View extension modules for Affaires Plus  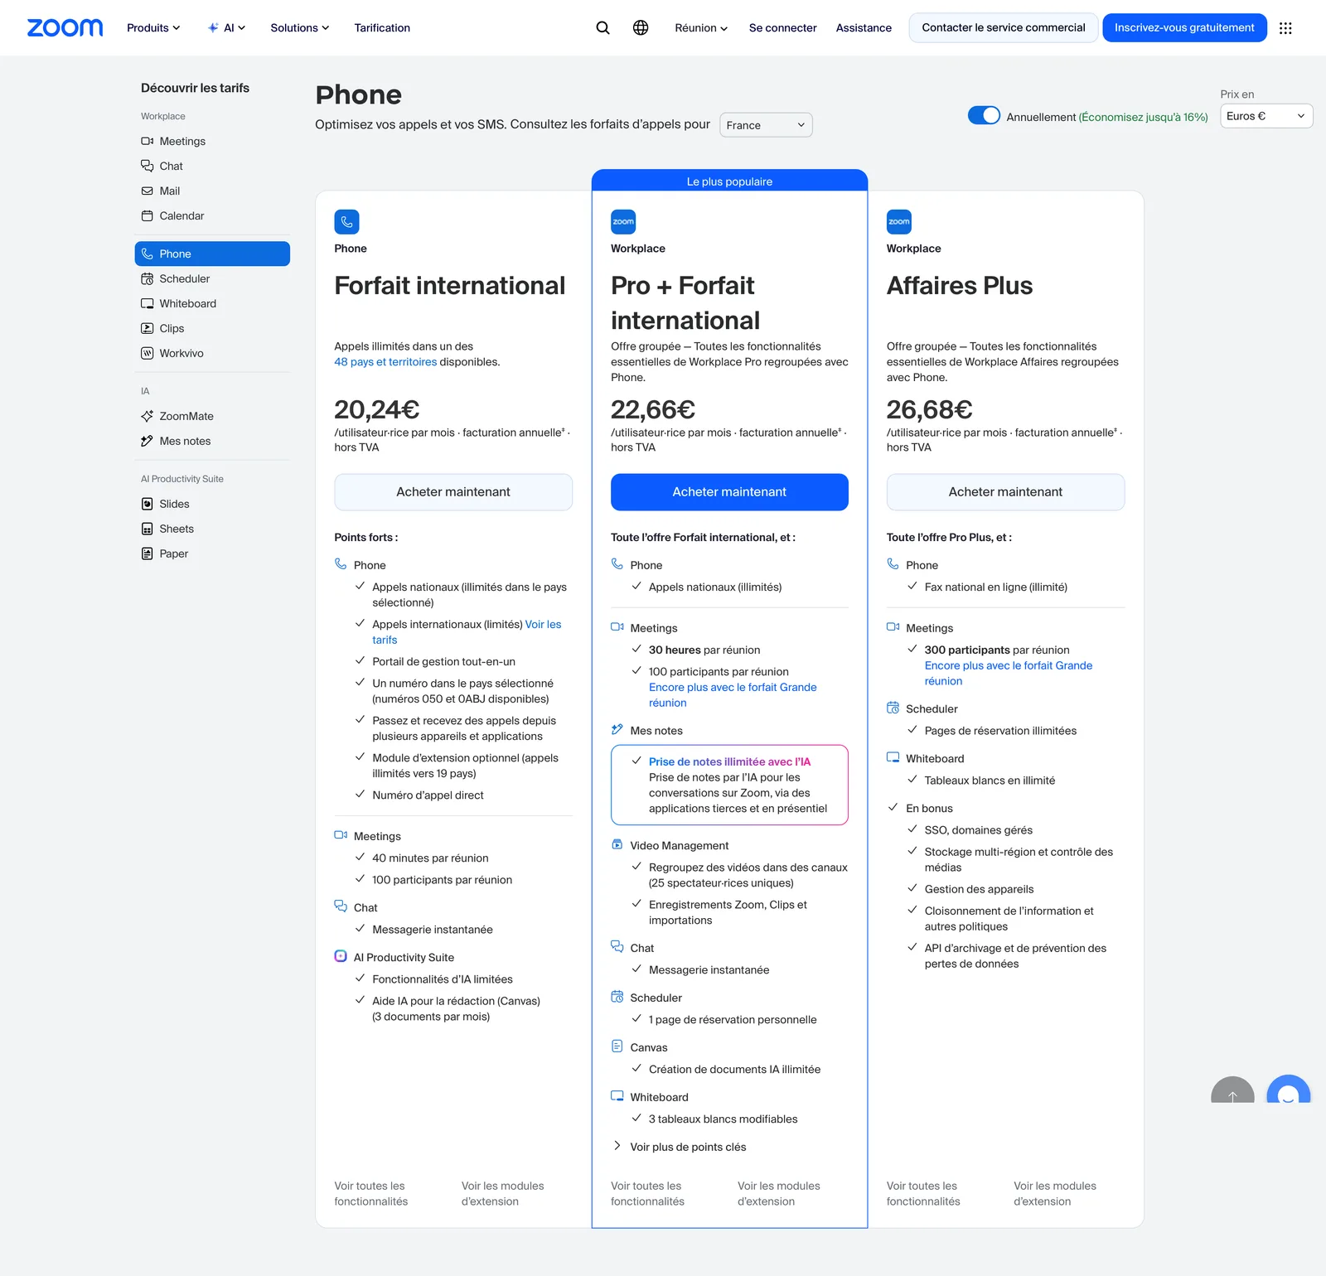point(1055,1194)
